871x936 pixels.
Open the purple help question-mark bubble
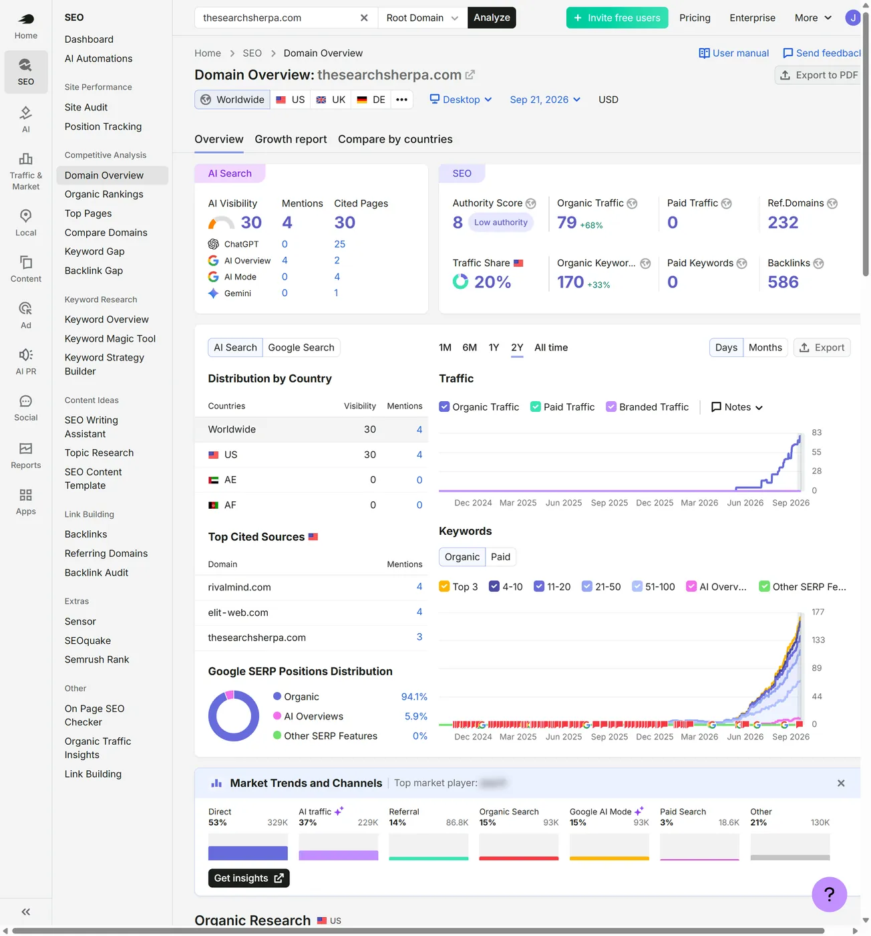click(x=830, y=894)
